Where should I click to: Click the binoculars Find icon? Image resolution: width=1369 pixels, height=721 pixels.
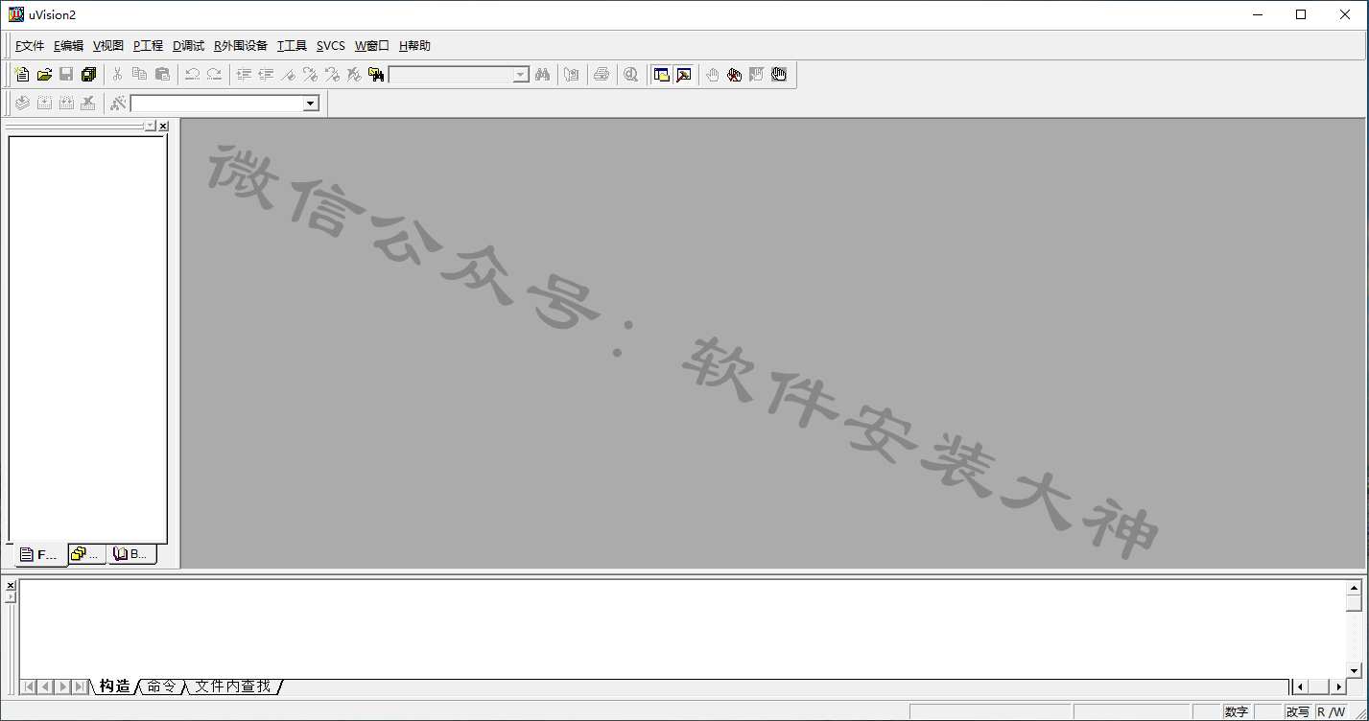pos(542,74)
